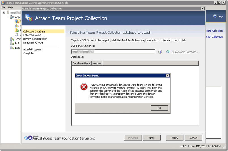Close the Error Encountered dialog
The image size is (228, 151).
[x=168, y=75]
